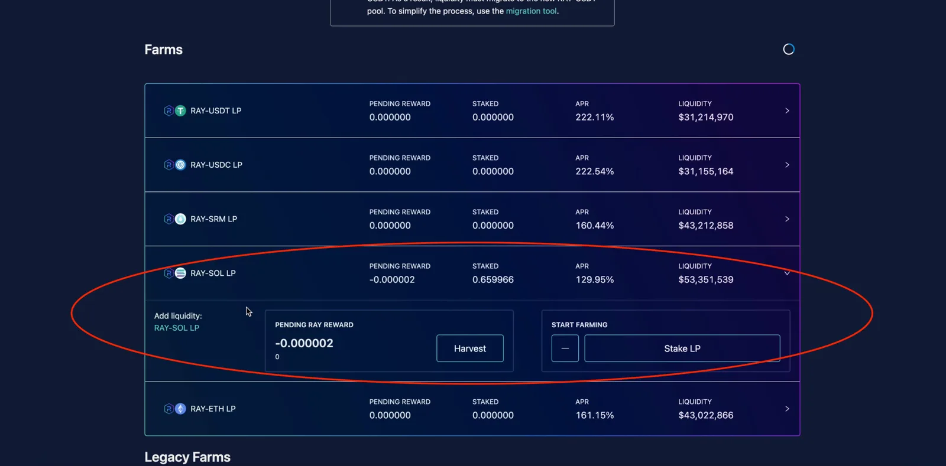Click the LIQUIDITY label in RAY-USDT row
The width and height of the screenshot is (946, 466).
point(695,104)
